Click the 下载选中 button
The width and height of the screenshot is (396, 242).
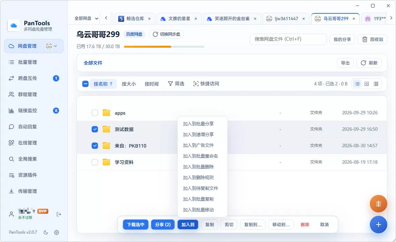[x=136, y=225]
